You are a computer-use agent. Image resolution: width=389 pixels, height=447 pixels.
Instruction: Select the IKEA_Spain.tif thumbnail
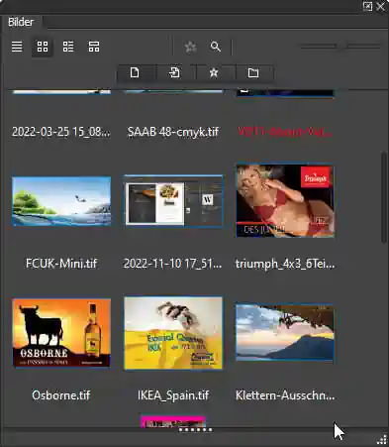pos(173,333)
